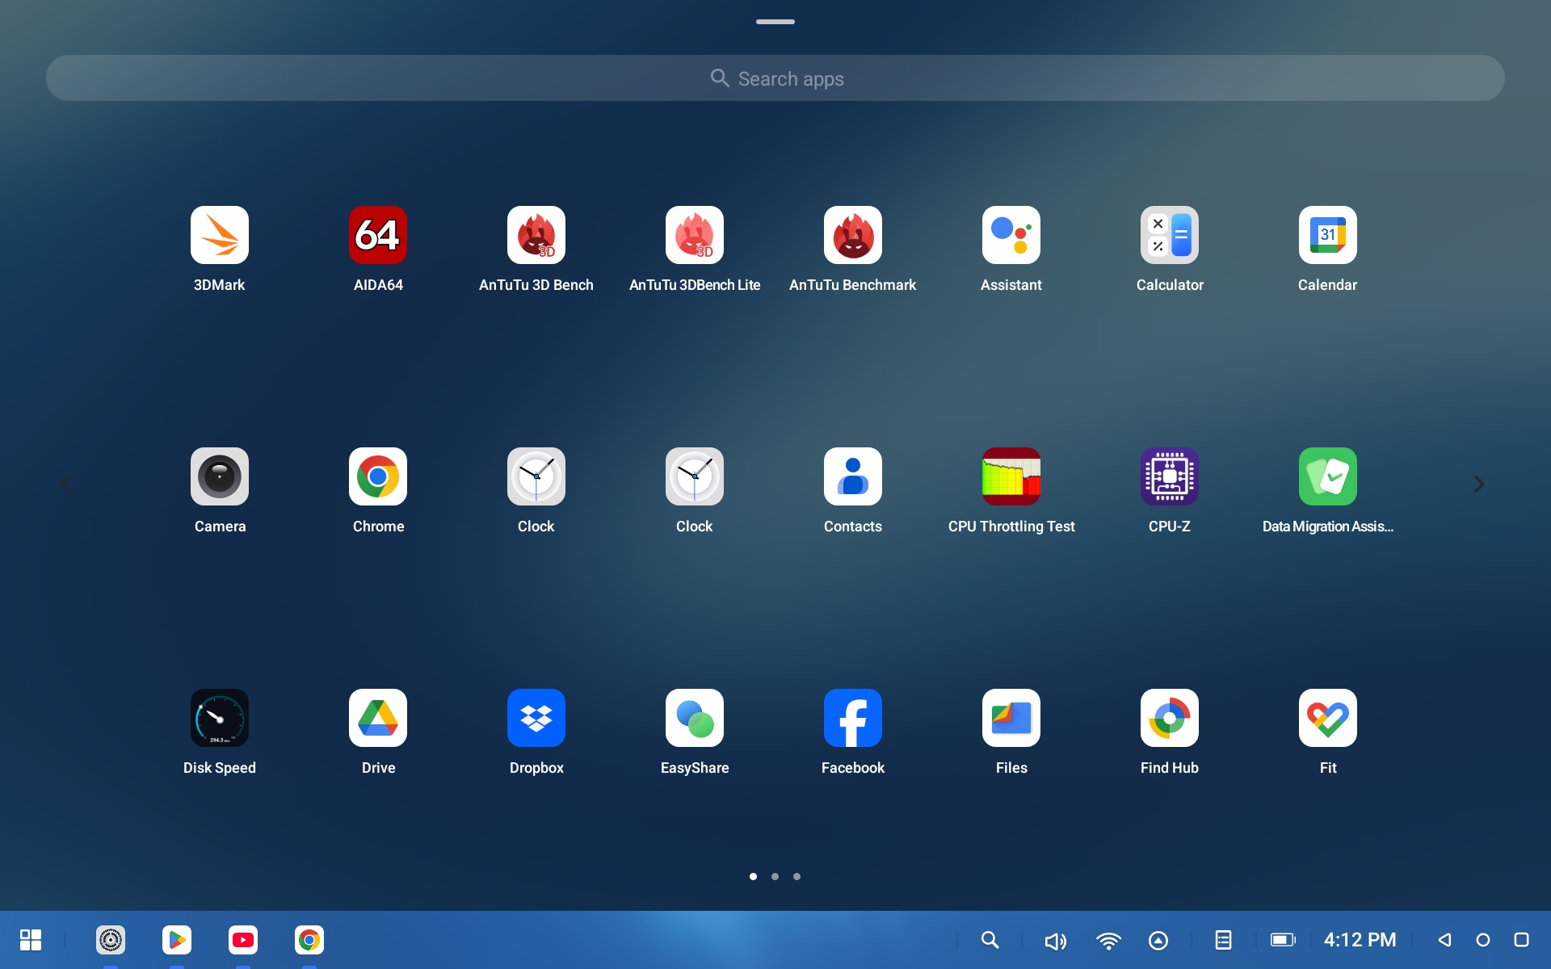Open Chrome from the taskbar
The width and height of the screenshot is (1551, 969).
pyautogui.click(x=309, y=940)
